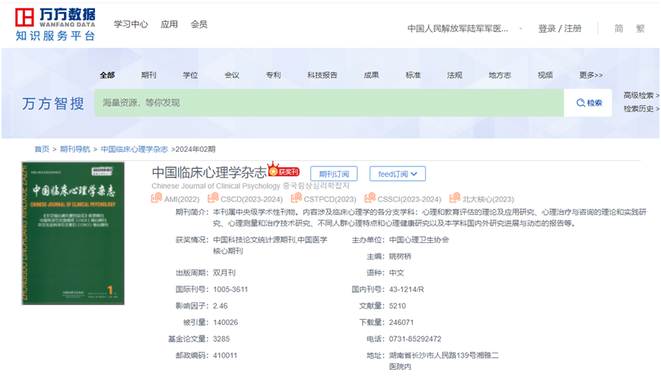Select the 会议 search category tab
Viewport: 661px width, 376px height.
[x=232, y=75]
